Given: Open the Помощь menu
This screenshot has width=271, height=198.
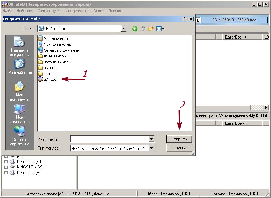Looking at the screenshot, I should tap(115, 11).
